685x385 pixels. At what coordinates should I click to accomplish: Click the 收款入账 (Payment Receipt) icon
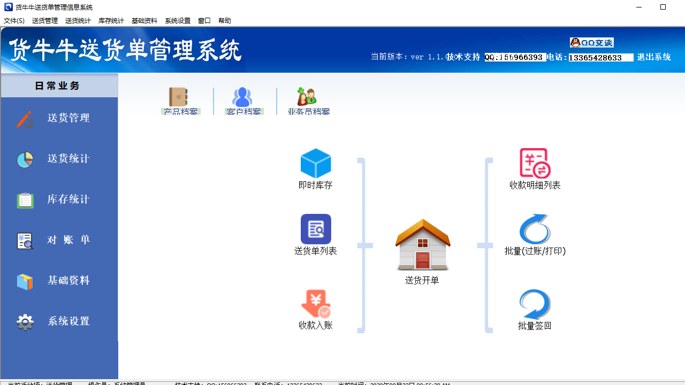pyautogui.click(x=316, y=303)
